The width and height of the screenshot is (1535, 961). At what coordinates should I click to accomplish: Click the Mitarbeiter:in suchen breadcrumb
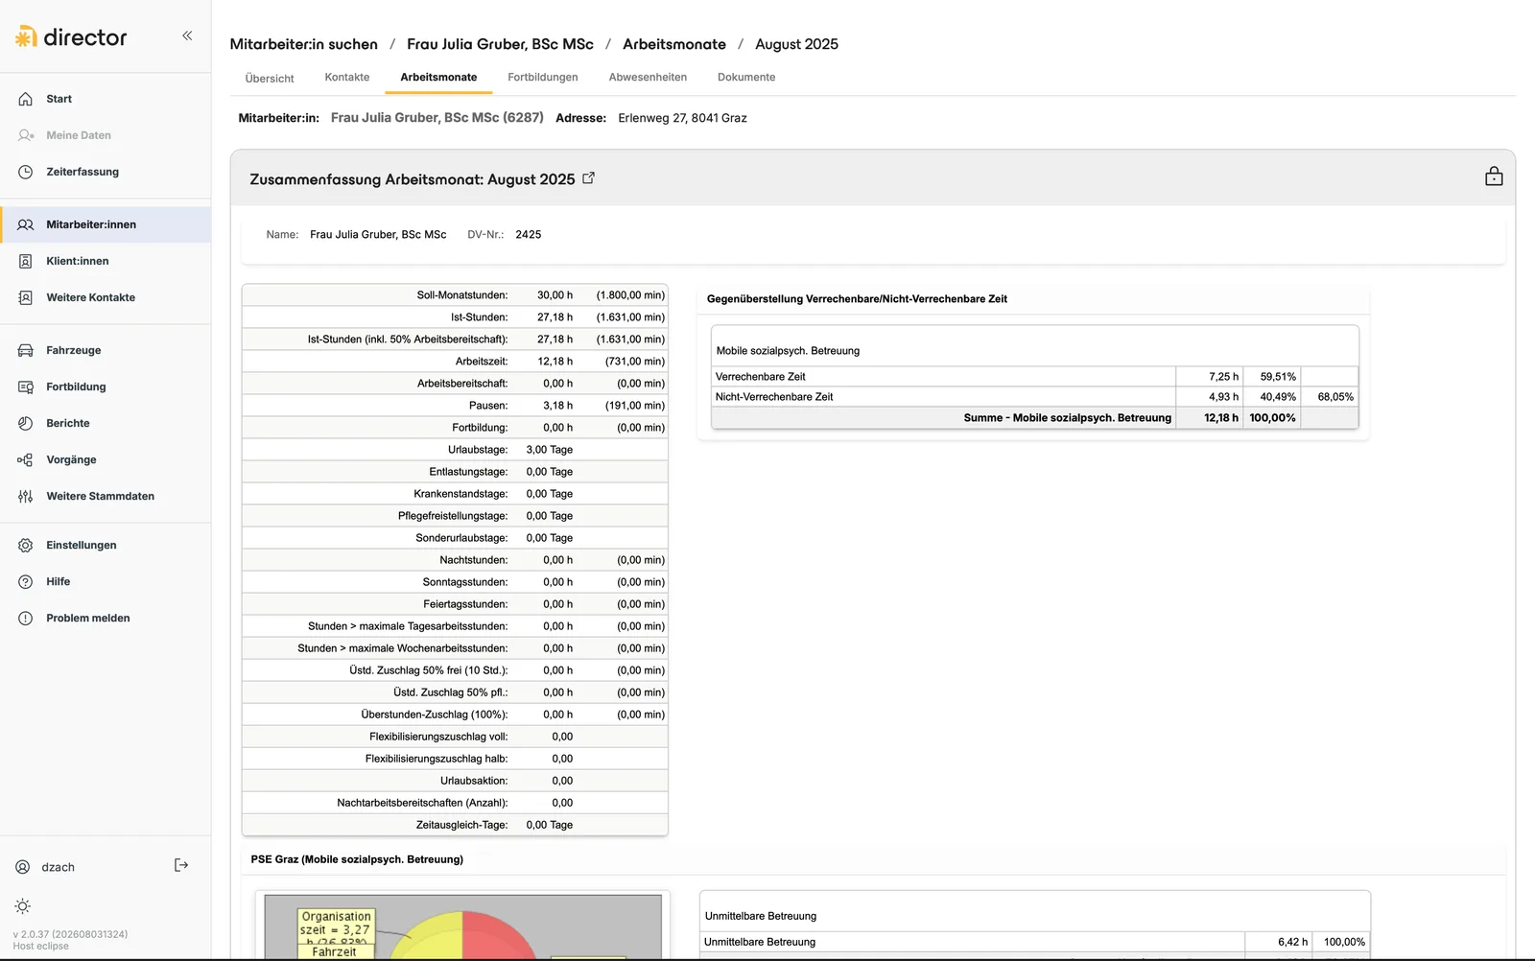(304, 44)
